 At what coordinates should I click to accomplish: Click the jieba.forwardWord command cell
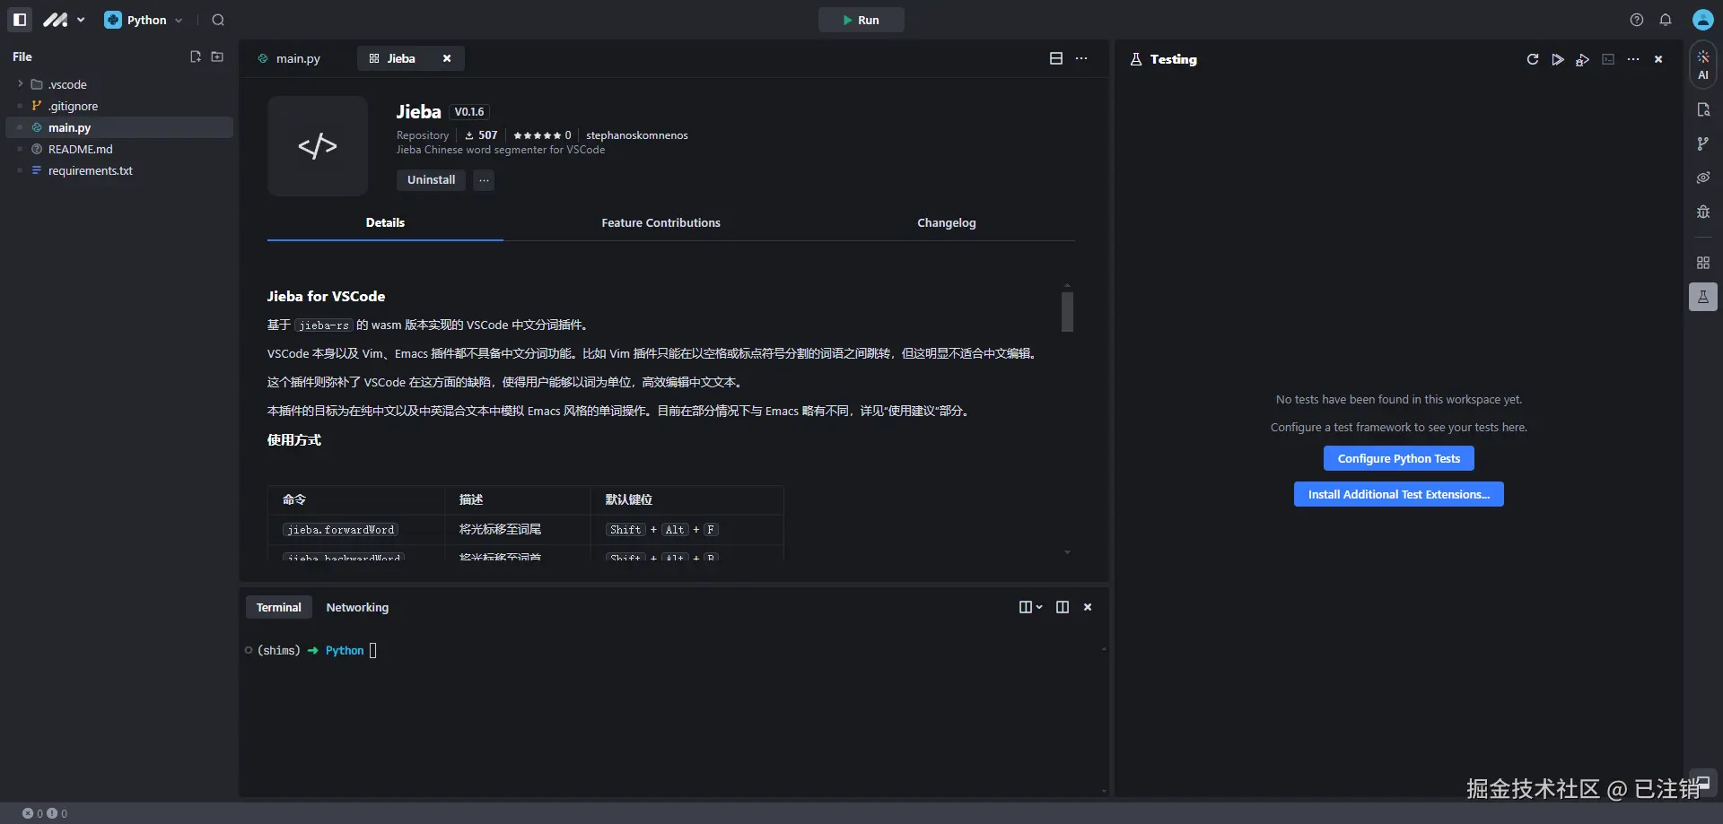(341, 530)
